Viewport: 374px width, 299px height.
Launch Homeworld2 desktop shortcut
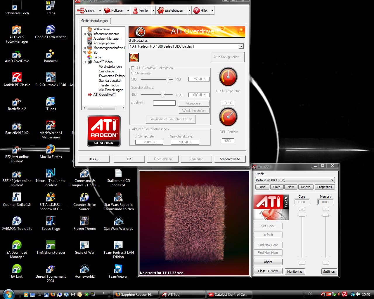click(x=84, y=271)
